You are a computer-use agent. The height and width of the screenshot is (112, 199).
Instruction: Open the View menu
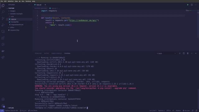pyautogui.click(x=16, y=1)
